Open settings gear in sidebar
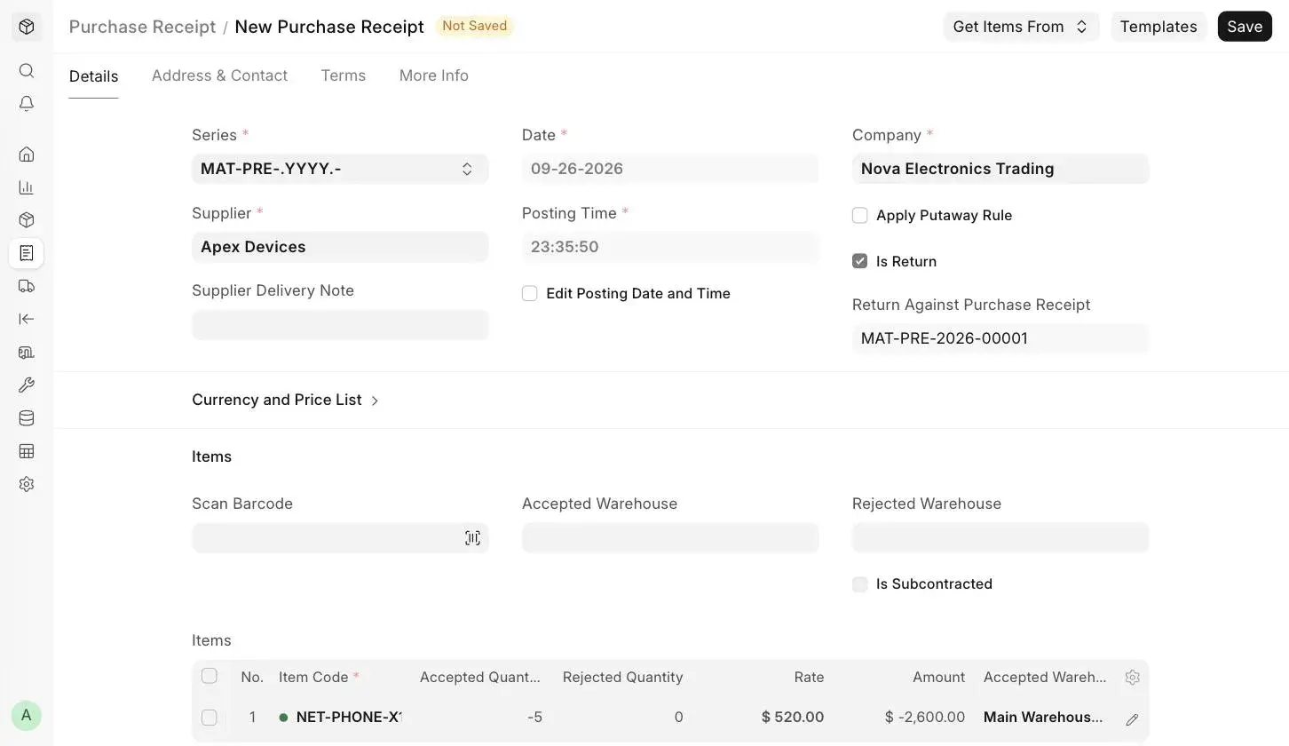This screenshot has width=1289, height=746. coord(27,485)
